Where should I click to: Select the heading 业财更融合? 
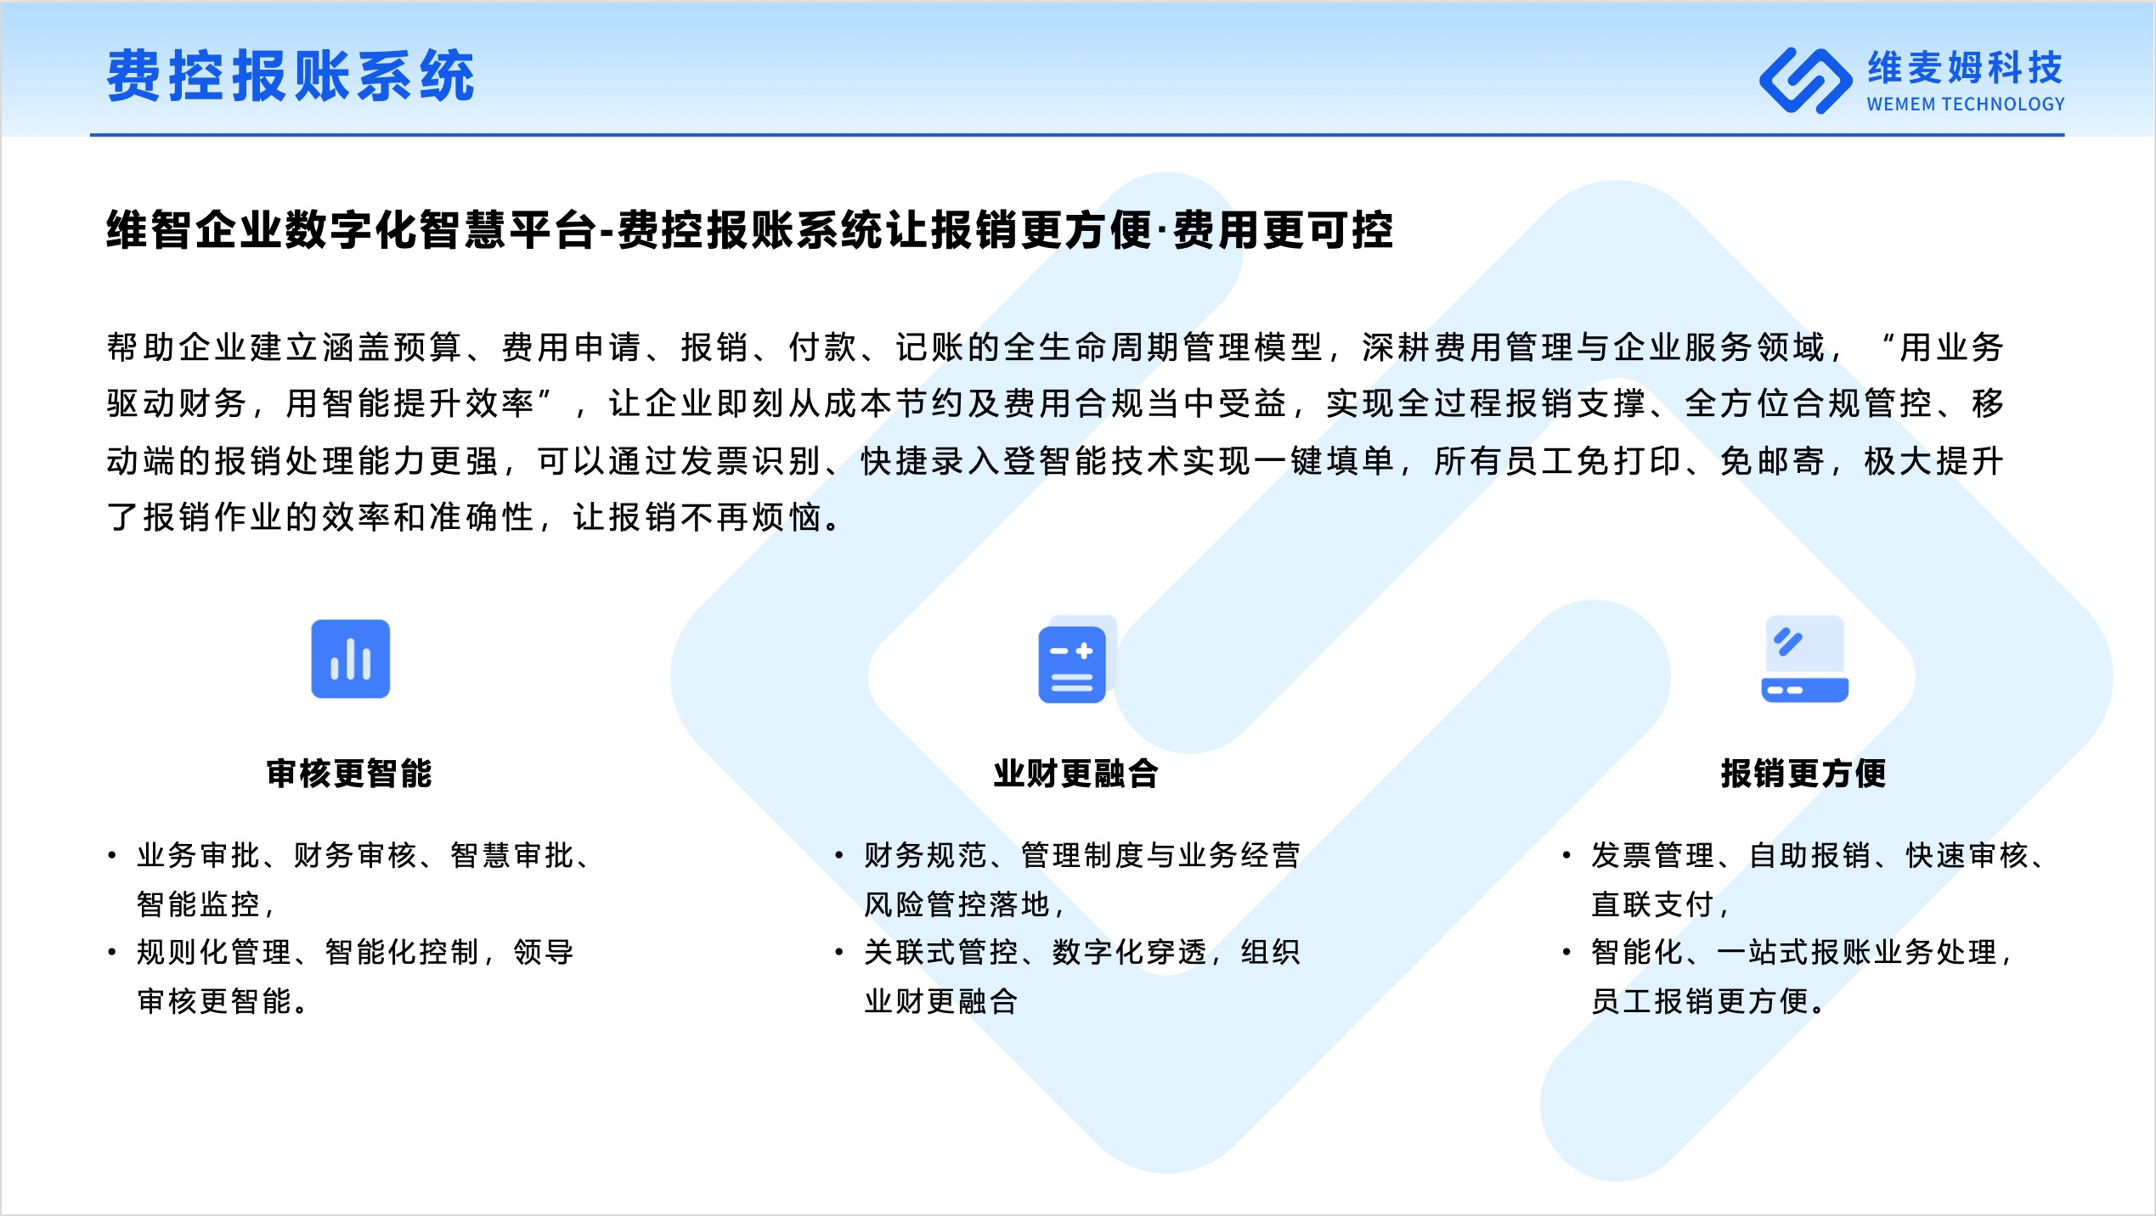pyautogui.click(x=1076, y=774)
